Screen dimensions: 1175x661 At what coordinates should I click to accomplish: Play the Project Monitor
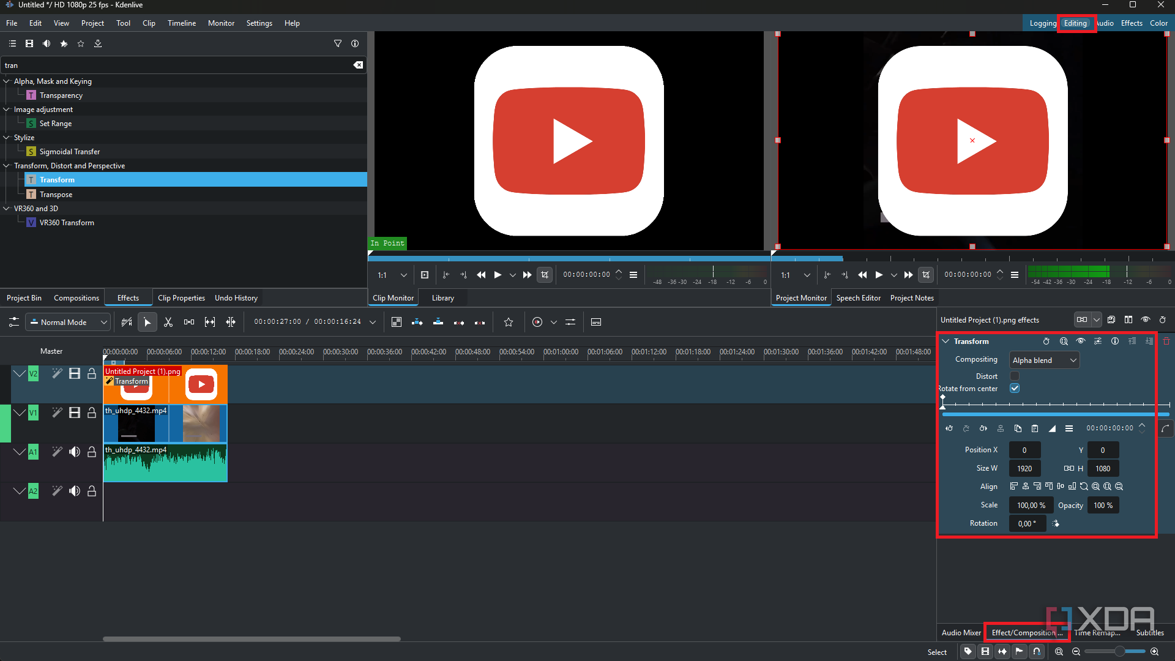point(879,275)
